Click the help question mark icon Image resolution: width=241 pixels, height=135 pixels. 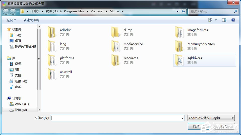tap(233, 20)
